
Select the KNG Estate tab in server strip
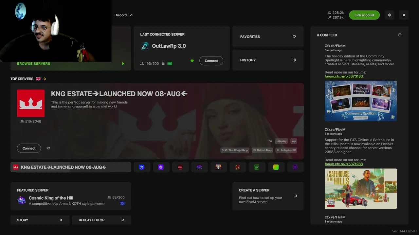pyautogui.click(x=71, y=167)
